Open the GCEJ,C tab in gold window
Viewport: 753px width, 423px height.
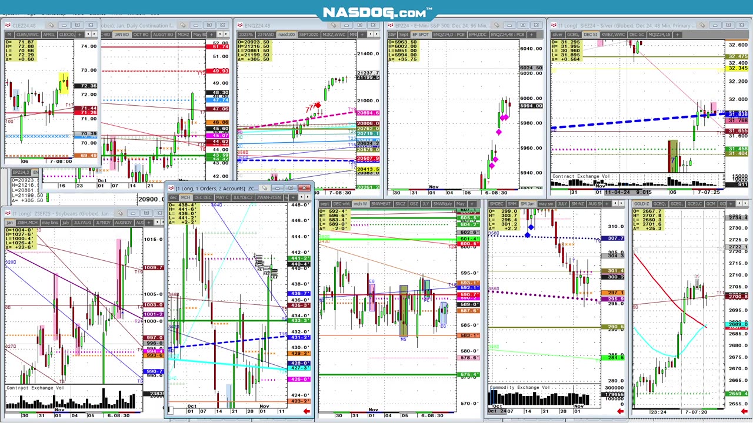[x=695, y=204]
